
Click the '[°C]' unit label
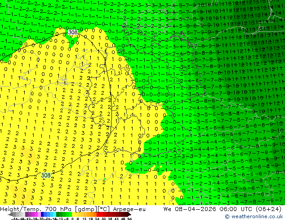click(x=104, y=209)
